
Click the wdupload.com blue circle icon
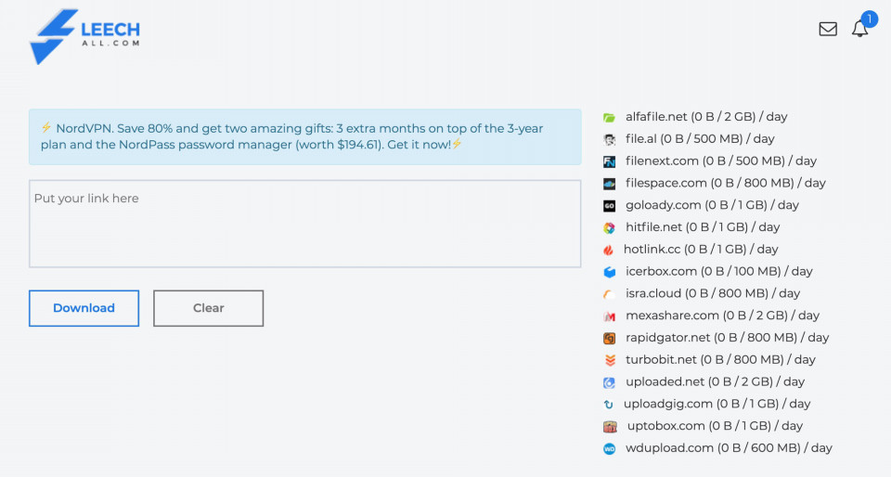609,448
